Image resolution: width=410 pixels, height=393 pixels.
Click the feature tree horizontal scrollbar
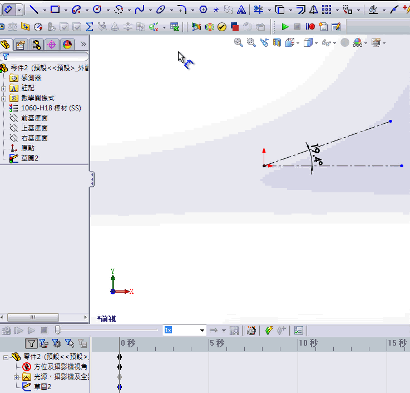click(33, 317)
